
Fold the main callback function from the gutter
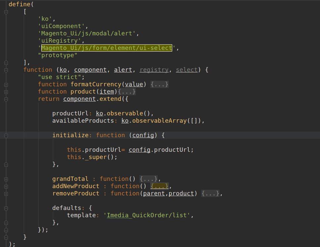[x=6, y=70]
